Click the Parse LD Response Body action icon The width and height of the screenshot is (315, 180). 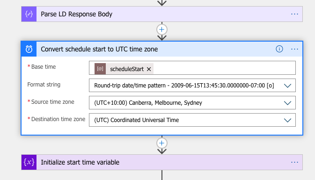(x=29, y=14)
